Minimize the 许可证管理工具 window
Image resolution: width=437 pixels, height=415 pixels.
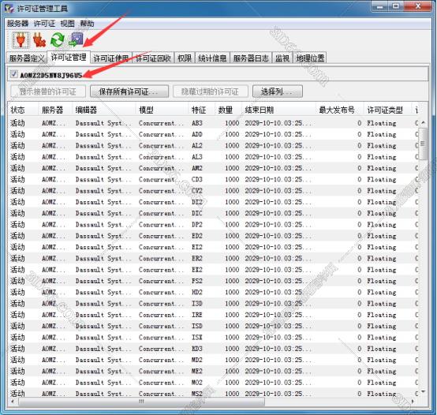pyautogui.click(x=379, y=6)
